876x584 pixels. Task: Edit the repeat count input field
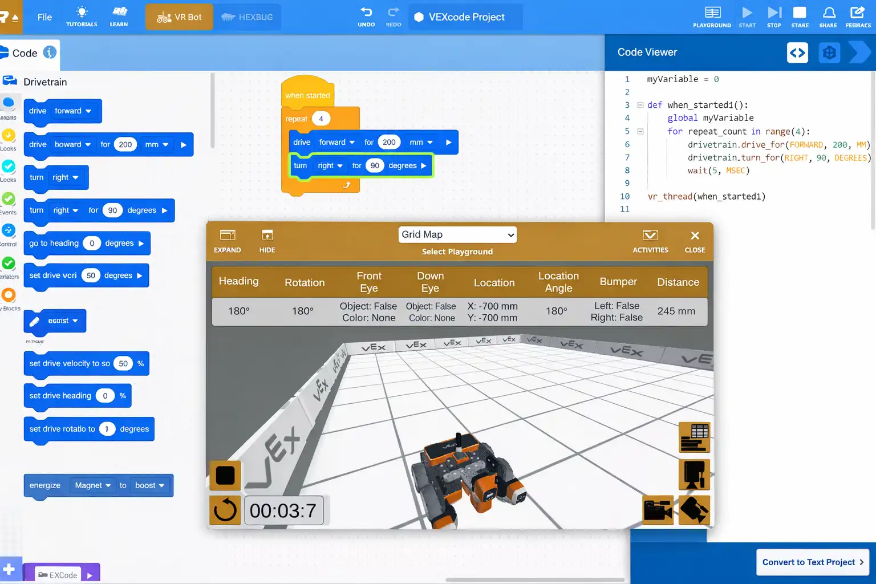coord(321,119)
